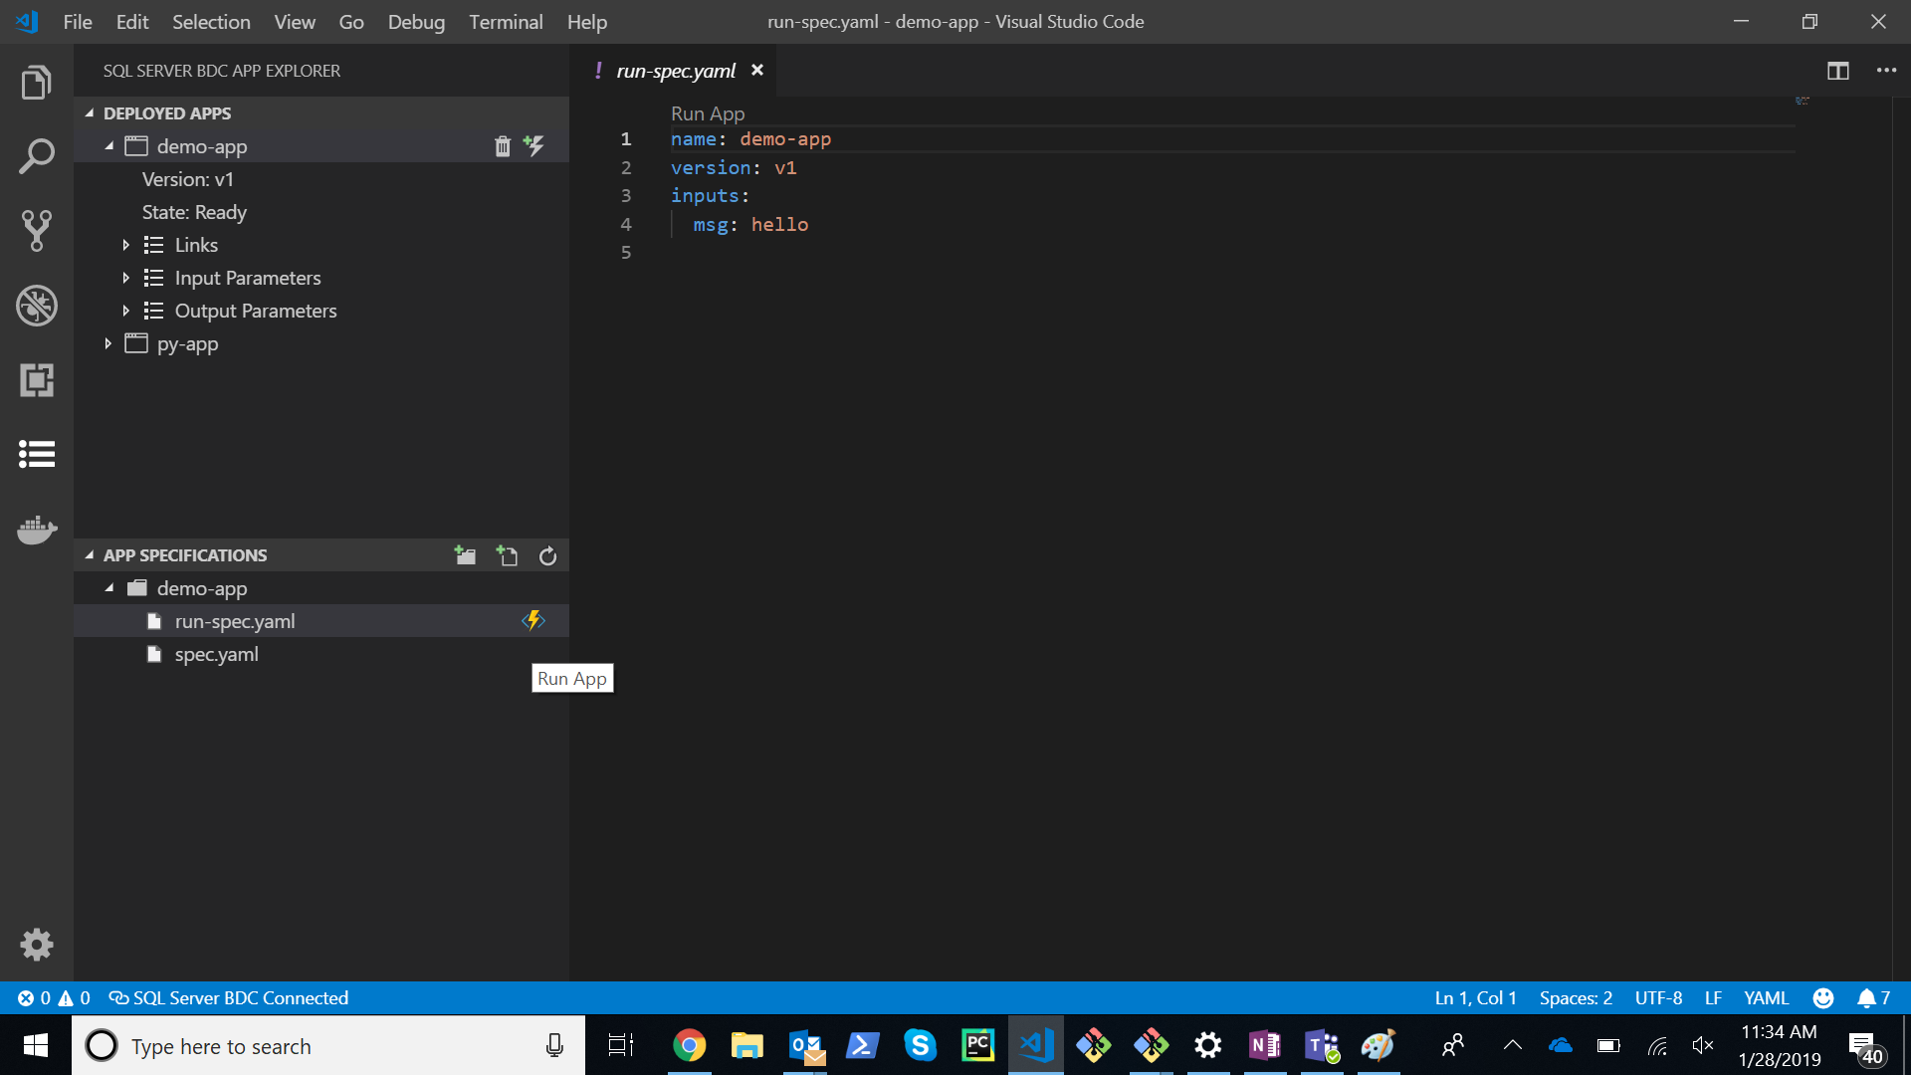Click the Run App lightning bolt icon

click(x=534, y=621)
